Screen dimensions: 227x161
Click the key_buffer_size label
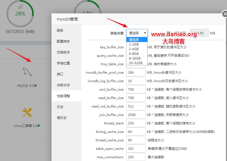click(112, 47)
